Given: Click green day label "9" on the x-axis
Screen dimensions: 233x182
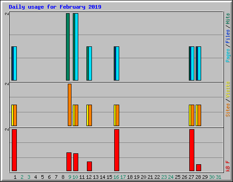Looking at the screenshot, I should point(70,177).
